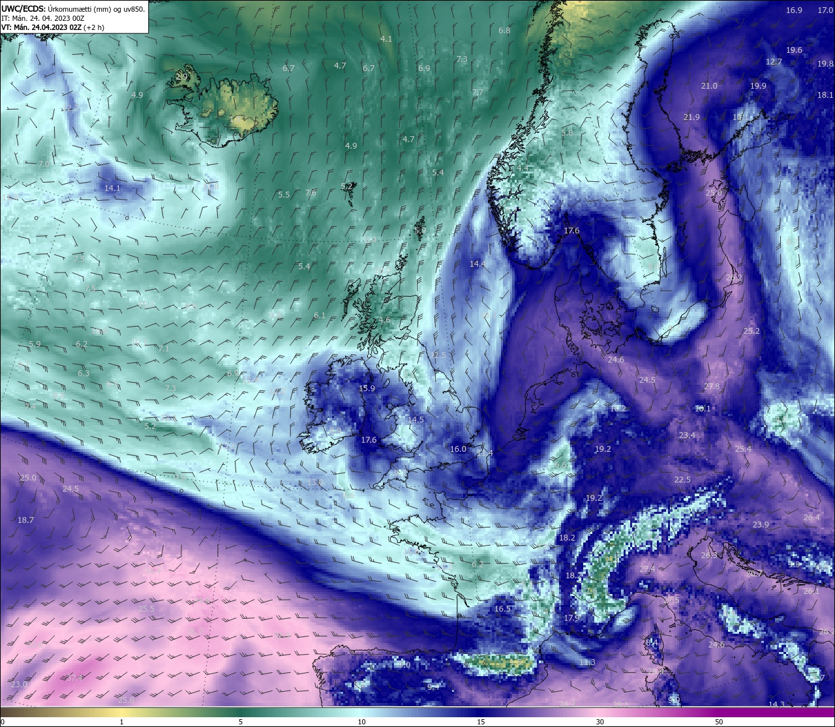The height and width of the screenshot is (727, 835).
Task: Click the 7.0 value on the map
Action: 44,164
